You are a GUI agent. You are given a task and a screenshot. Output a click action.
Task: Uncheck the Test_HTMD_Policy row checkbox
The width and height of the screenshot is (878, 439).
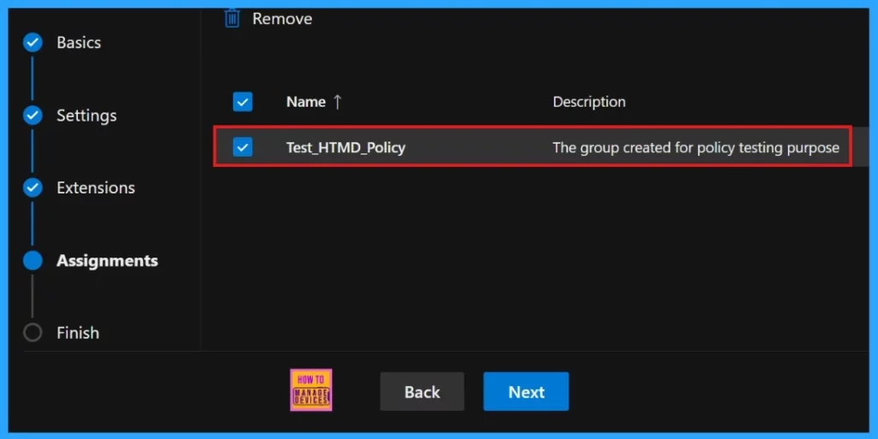[243, 147]
